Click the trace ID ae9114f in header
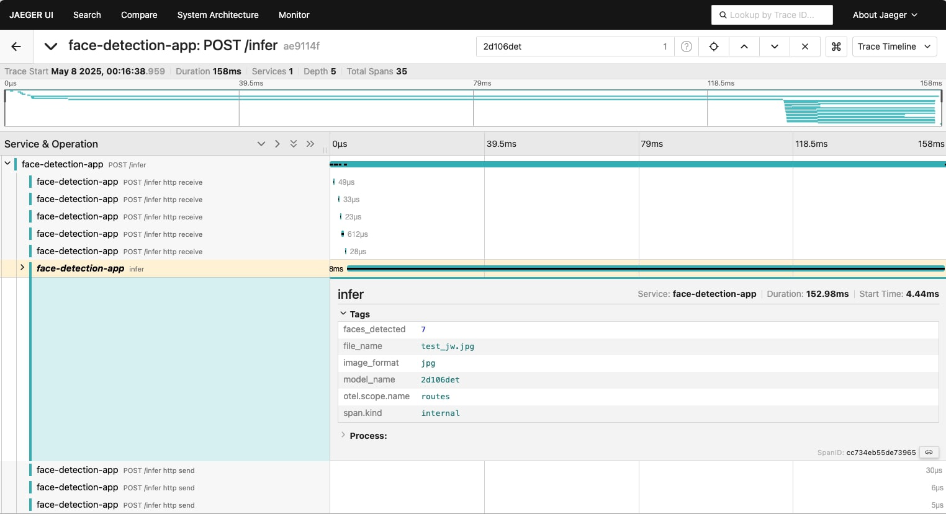 [x=302, y=46]
